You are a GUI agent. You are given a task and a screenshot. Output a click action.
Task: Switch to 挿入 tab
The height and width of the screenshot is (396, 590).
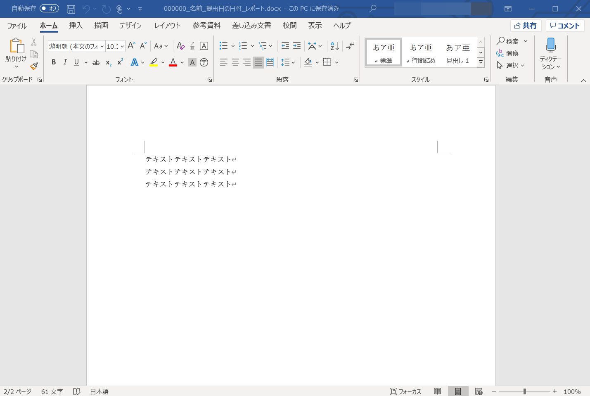click(76, 26)
